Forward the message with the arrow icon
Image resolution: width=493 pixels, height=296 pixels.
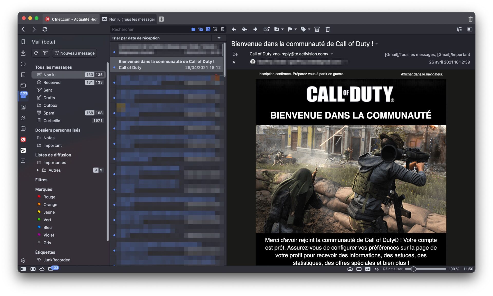(255, 29)
